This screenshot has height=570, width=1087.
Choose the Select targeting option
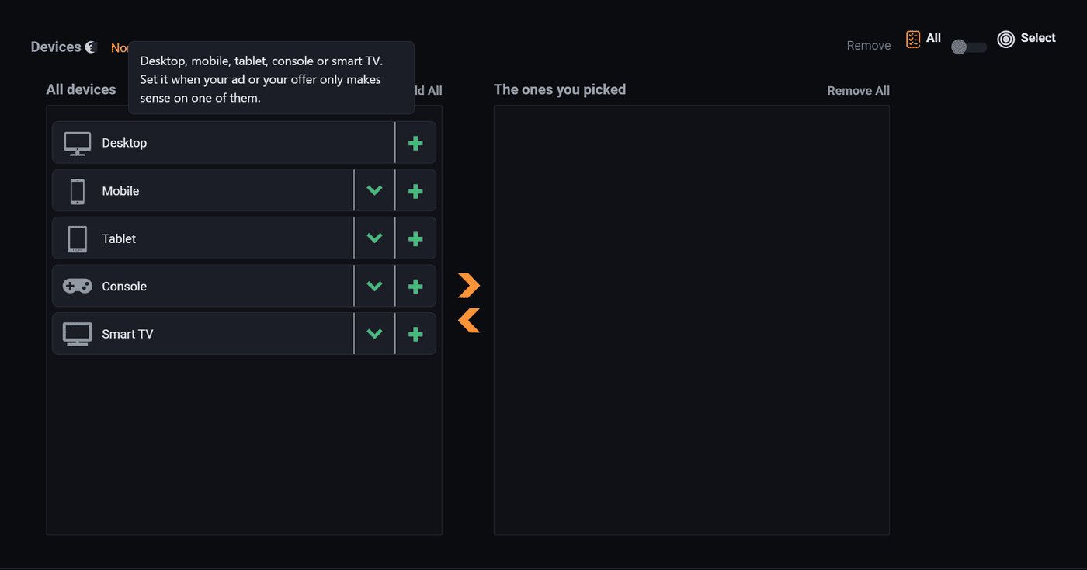point(1026,39)
